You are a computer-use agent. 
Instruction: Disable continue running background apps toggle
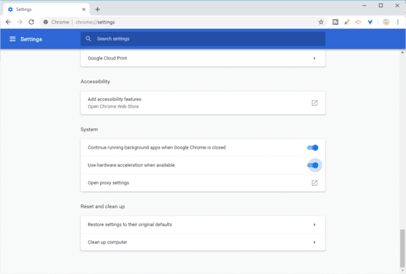pyautogui.click(x=313, y=147)
